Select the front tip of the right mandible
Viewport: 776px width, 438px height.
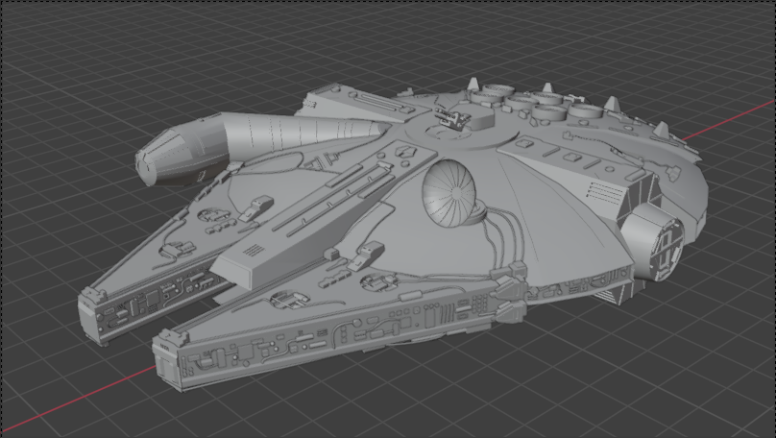170,361
